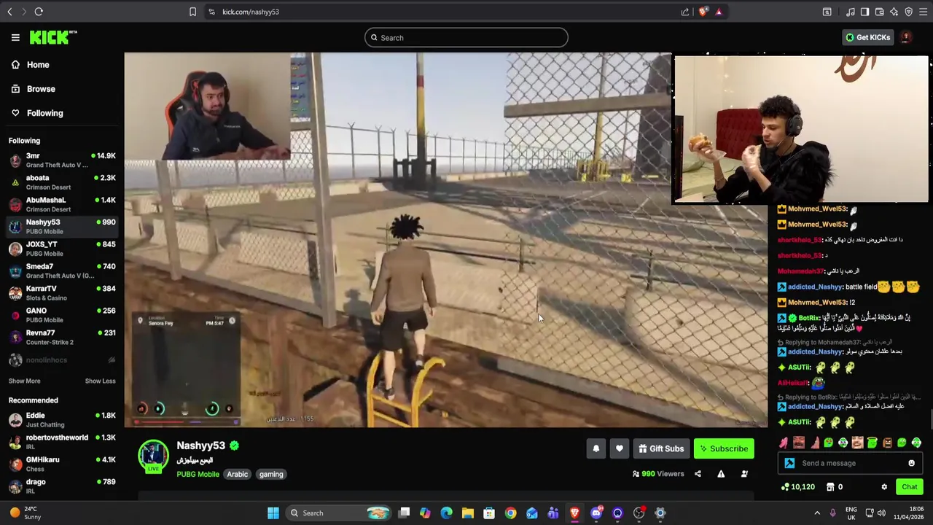This screenshot has height=525, width=933.
Task: Open recommended channel robertovstheworld
Action: click(62, 442)
